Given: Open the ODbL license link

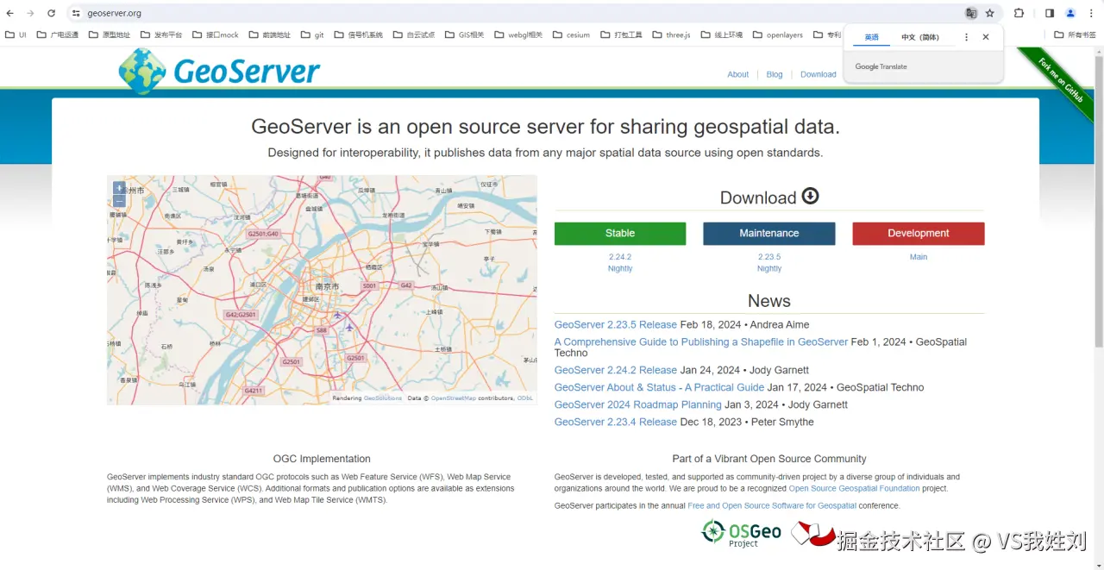Looking at the screenshot, I should tap(525, 398).
